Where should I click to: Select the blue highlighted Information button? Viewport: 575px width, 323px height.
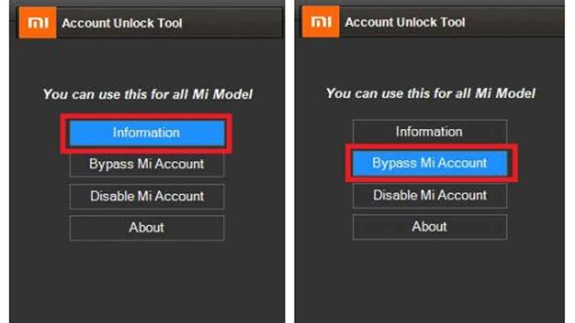(147, 133)
